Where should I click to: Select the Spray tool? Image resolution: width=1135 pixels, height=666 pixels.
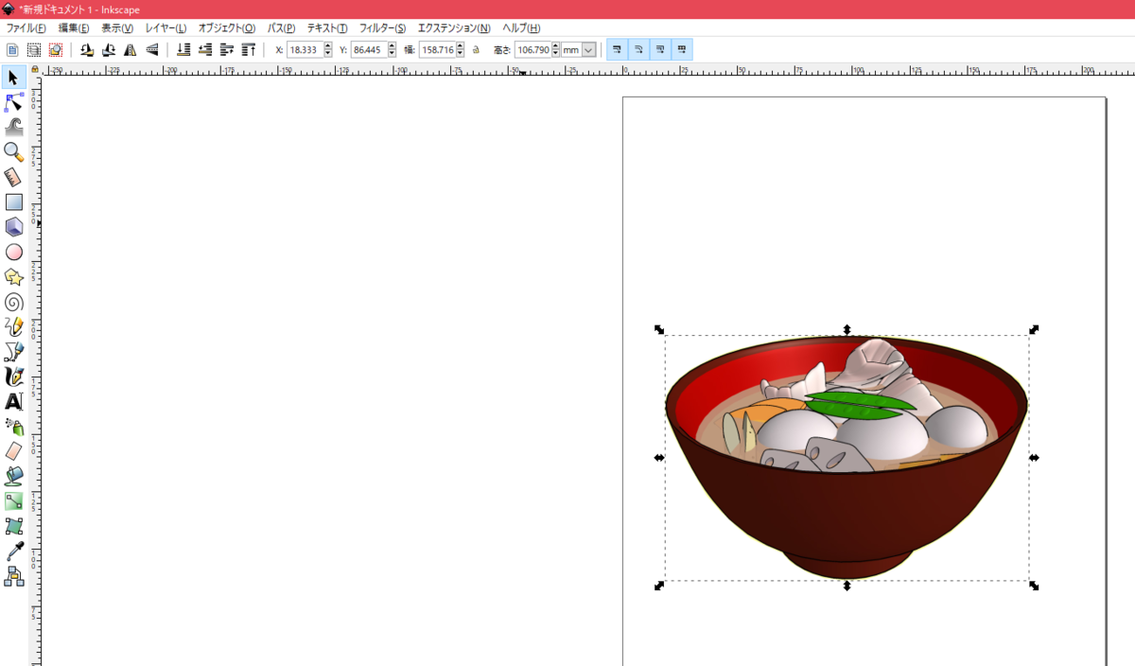pos(13,427)
